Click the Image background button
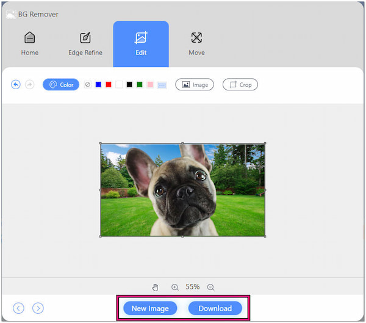The height and width of the screenshot is (323, 366). pos(195,85)
